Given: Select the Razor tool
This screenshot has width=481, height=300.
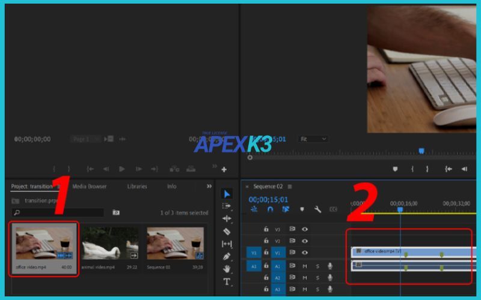Looking at the screenshot, I should [x=227, y=232].
